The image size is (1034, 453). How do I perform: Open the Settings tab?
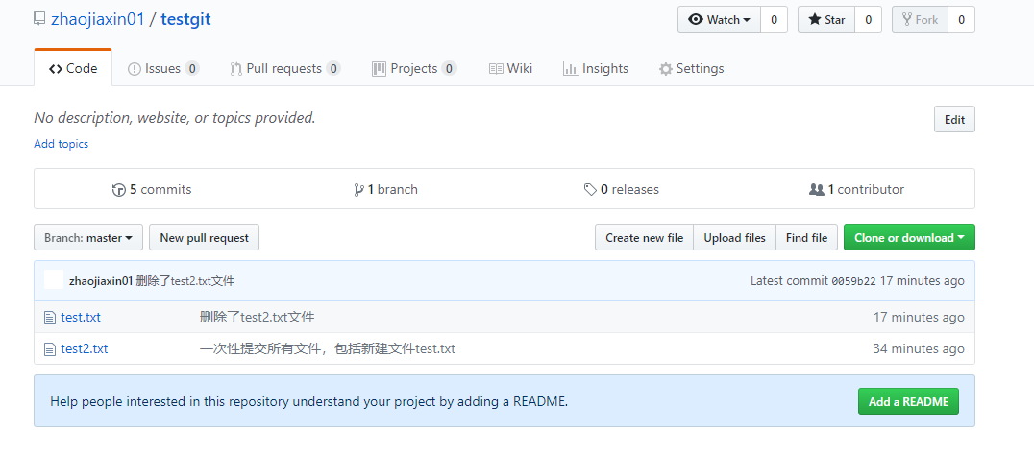(x=692, y=68)
